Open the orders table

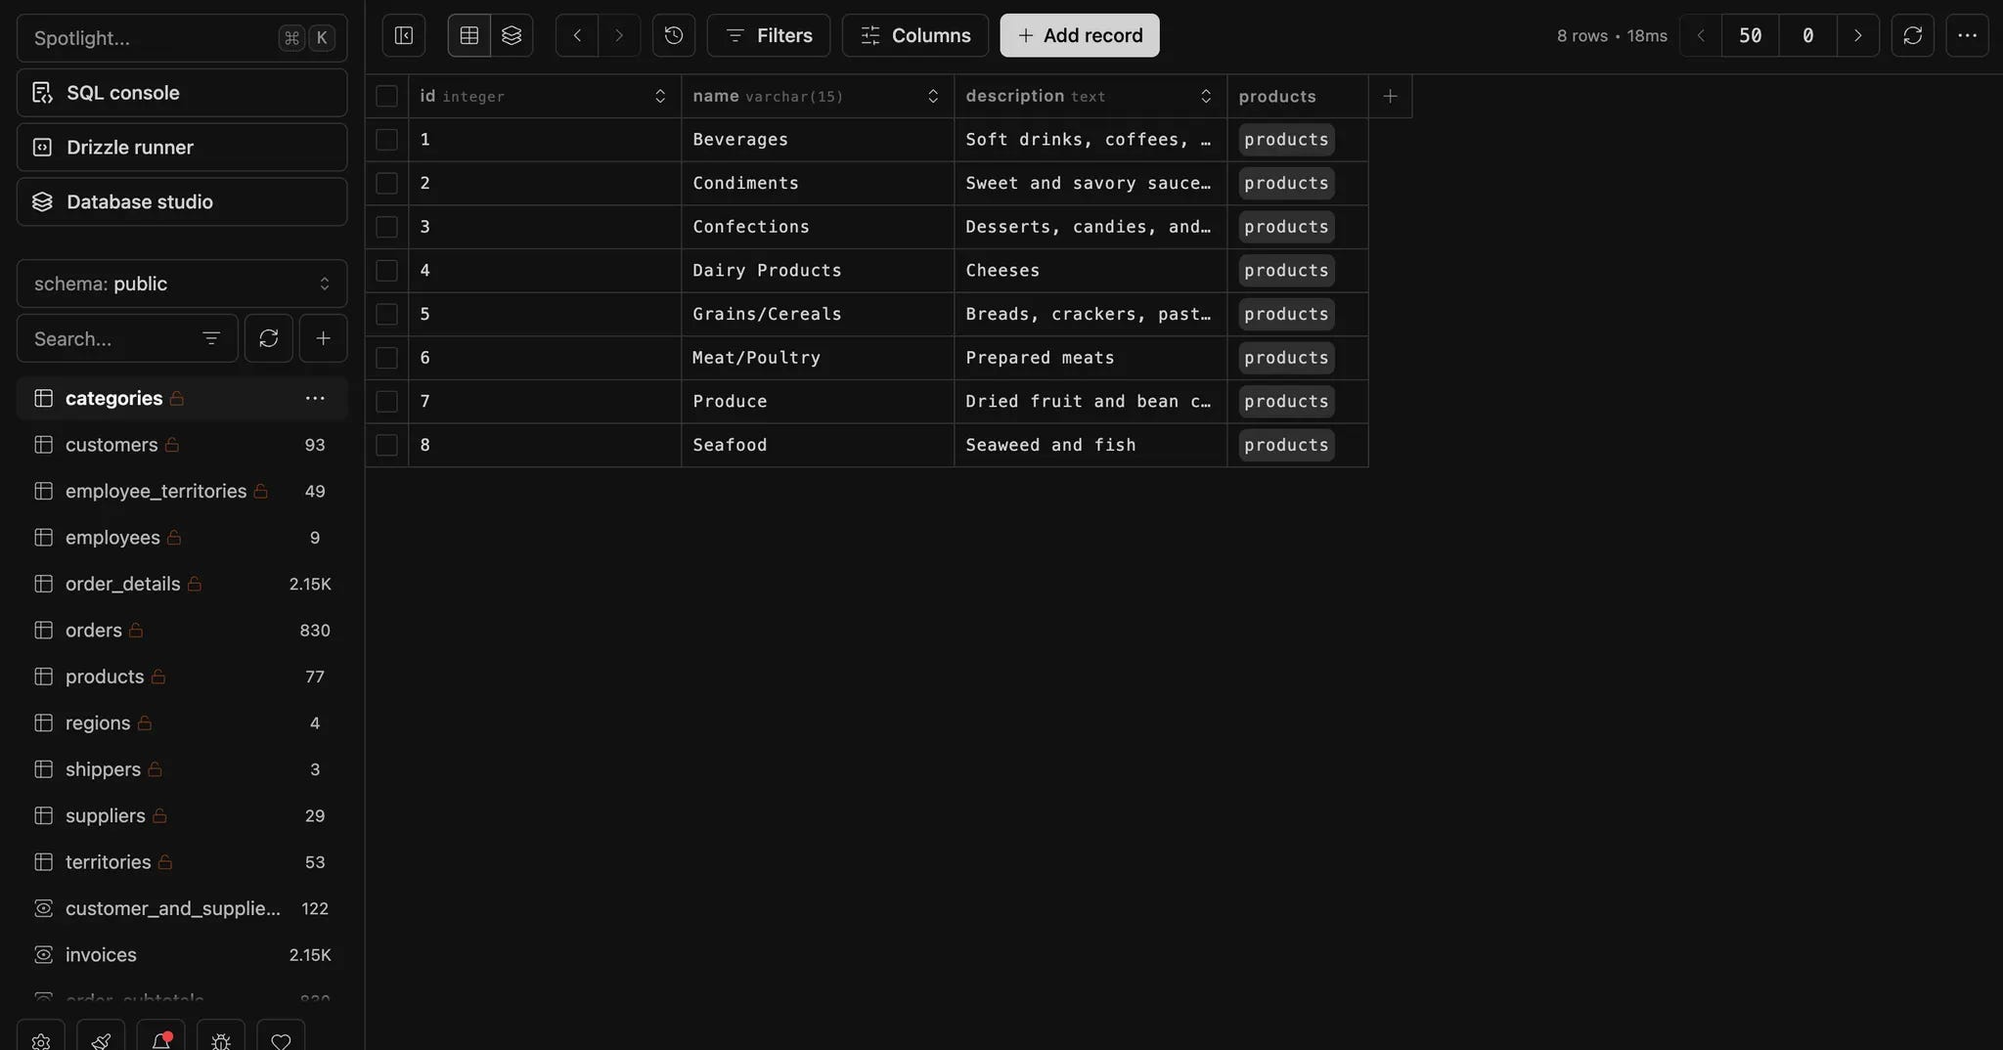[x=182, y=631]
